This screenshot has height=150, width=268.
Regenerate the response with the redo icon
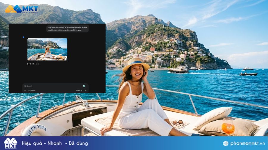(x=33, y=64)
